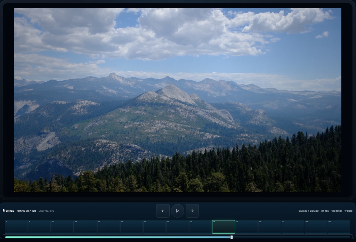Select the frame 9 thumbnail in the filmstrip
The width and height of the screenshot is (356, 242).
tap(39, 227)
